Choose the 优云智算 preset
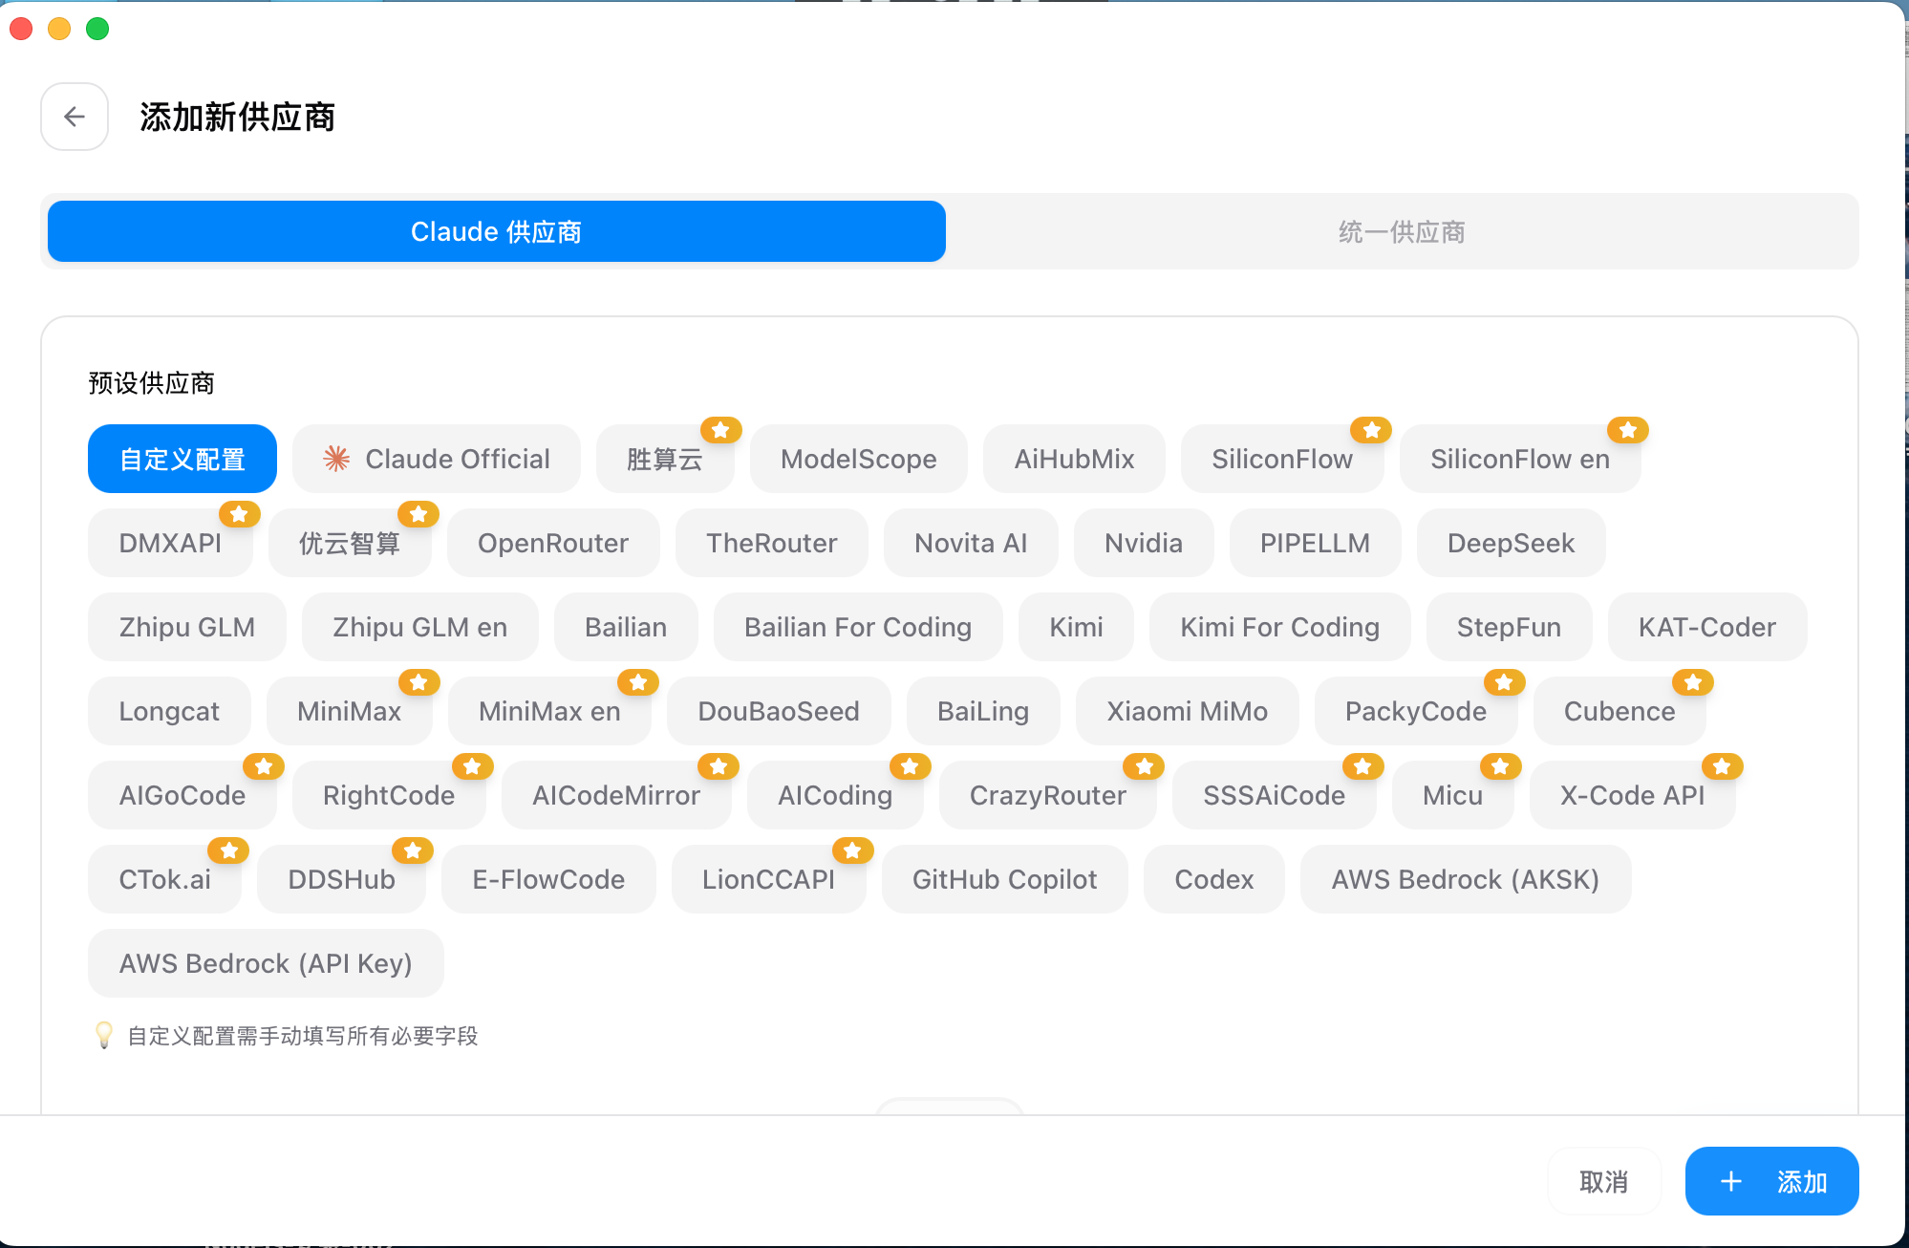The image size is (1909, 1248). pos(350,543)
